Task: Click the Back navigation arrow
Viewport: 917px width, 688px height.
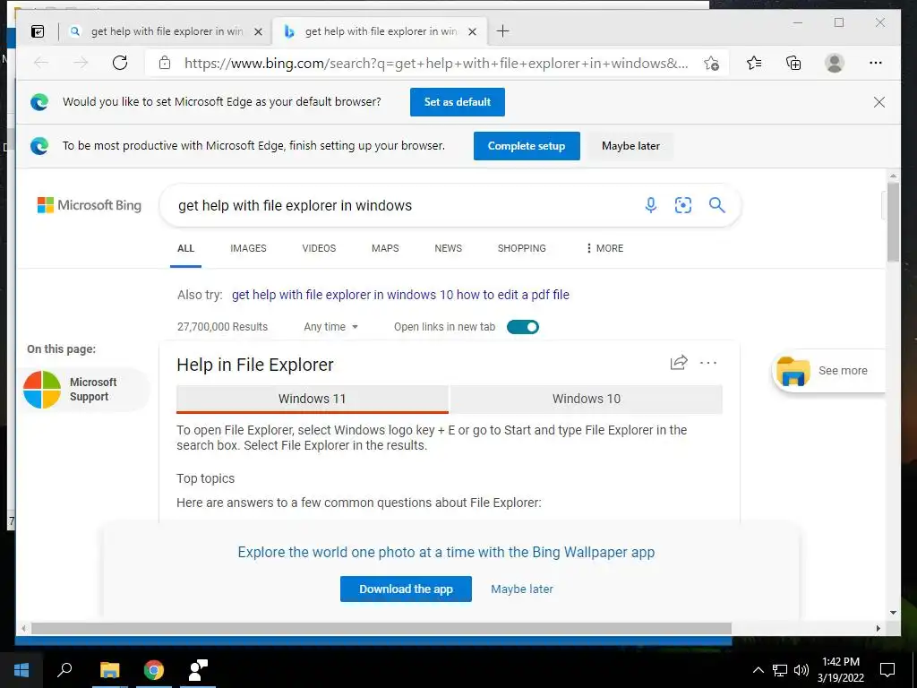Action: point(41,63)
